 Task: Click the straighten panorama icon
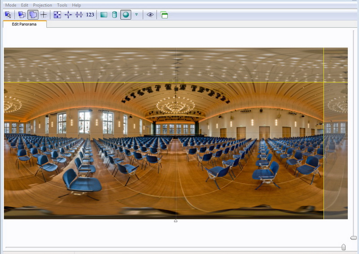click(79, 15)
